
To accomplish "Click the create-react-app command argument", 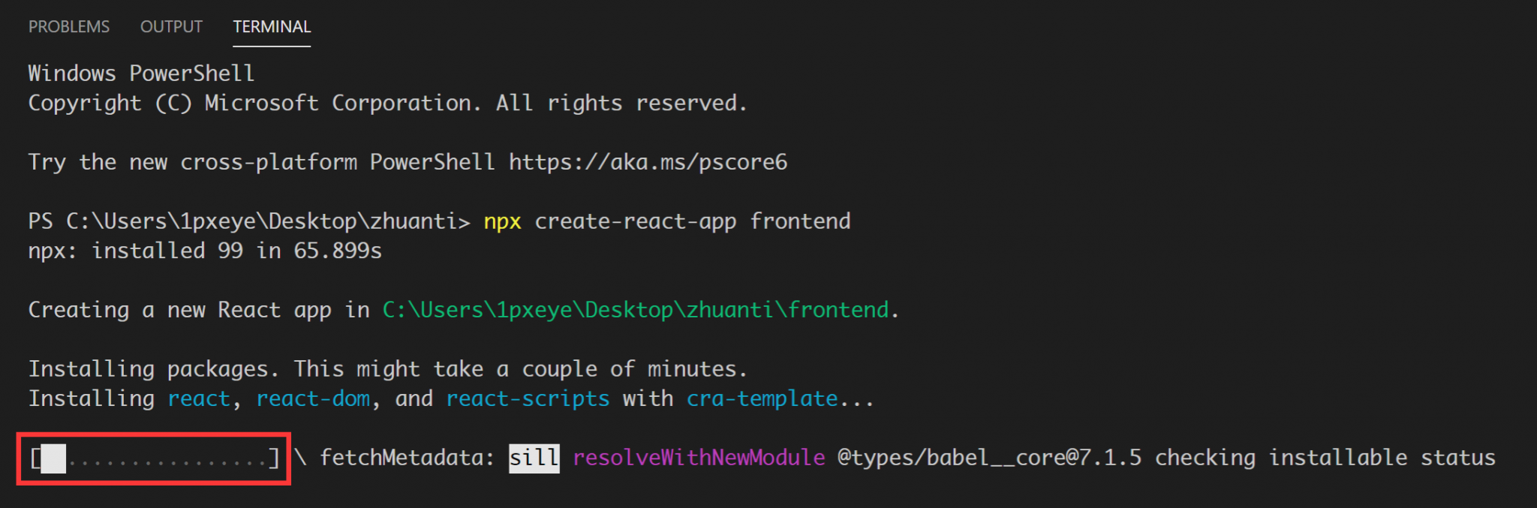I will tap(635, 221).
